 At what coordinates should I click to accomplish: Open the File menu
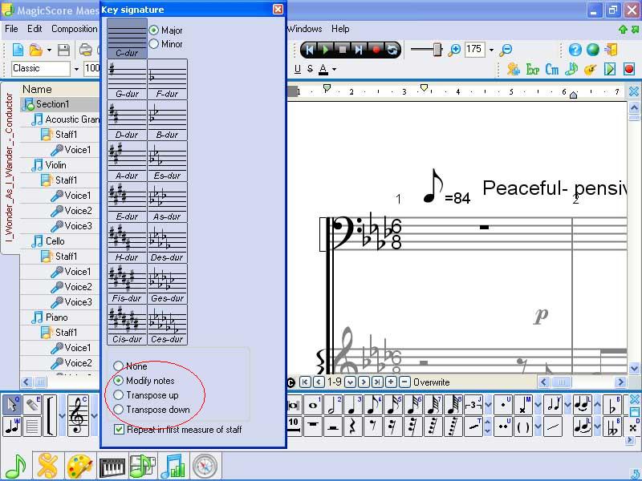11,29
